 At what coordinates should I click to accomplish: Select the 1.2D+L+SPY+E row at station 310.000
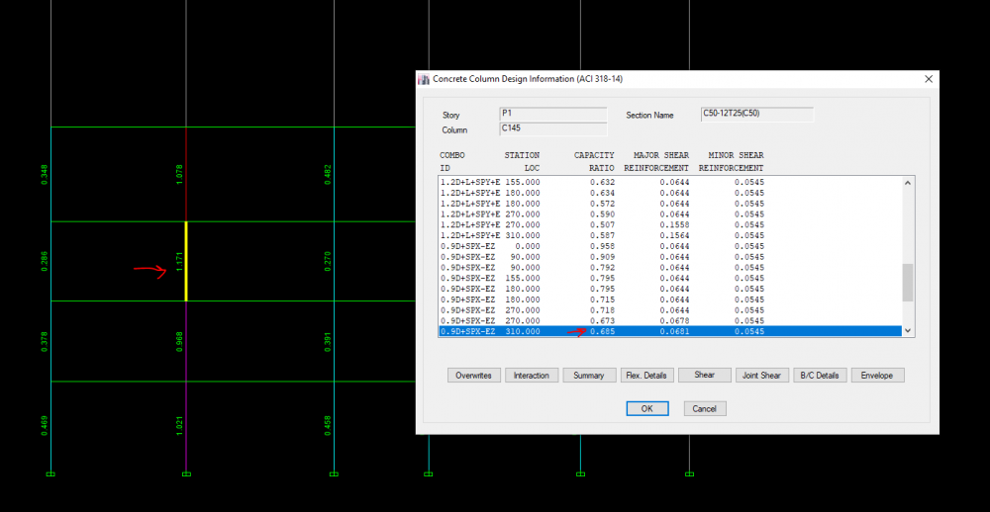click(x=670, y=235)
